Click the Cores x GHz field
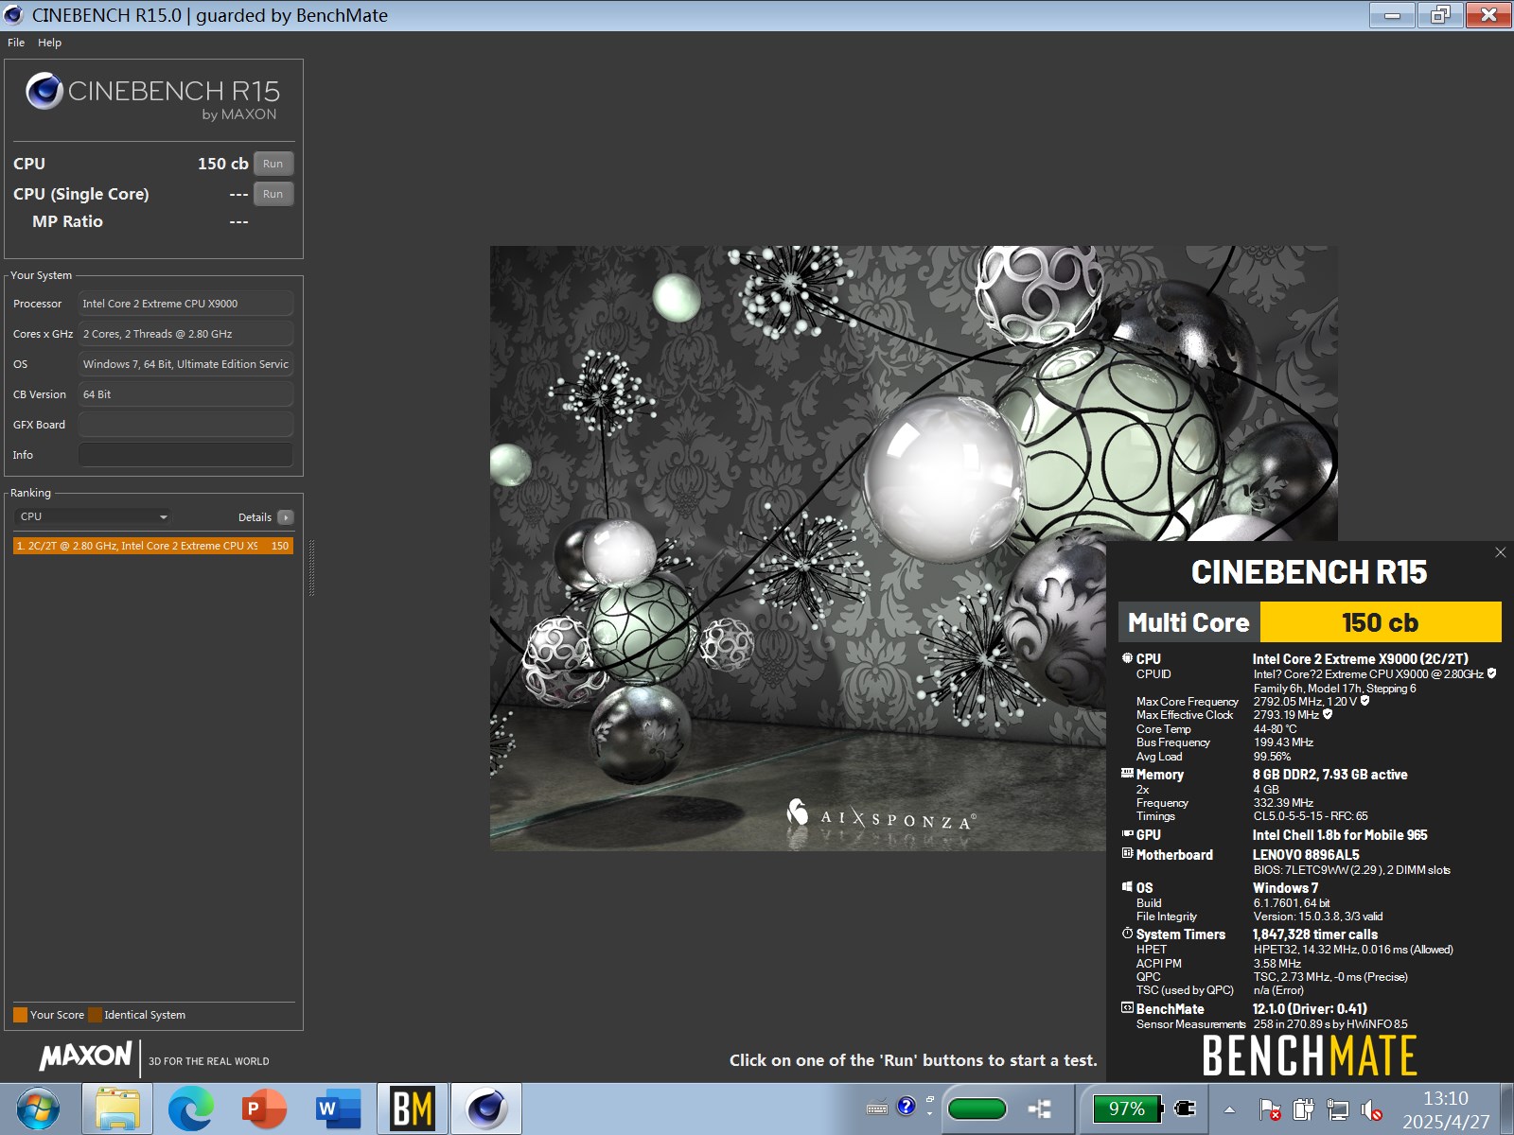The image size is (1514, 1135). [185, 334]
